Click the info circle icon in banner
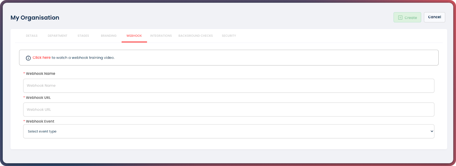The width and height of the screenshot is (456, 166). coord(28,58)
